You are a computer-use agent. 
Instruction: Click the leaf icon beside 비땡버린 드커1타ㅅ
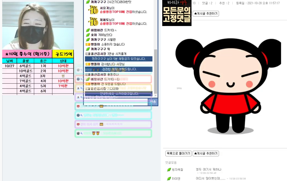pyautogui.click(x=88, y=30)
